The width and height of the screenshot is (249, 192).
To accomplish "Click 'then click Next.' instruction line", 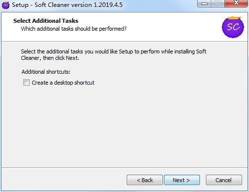I will pos(61,58).
